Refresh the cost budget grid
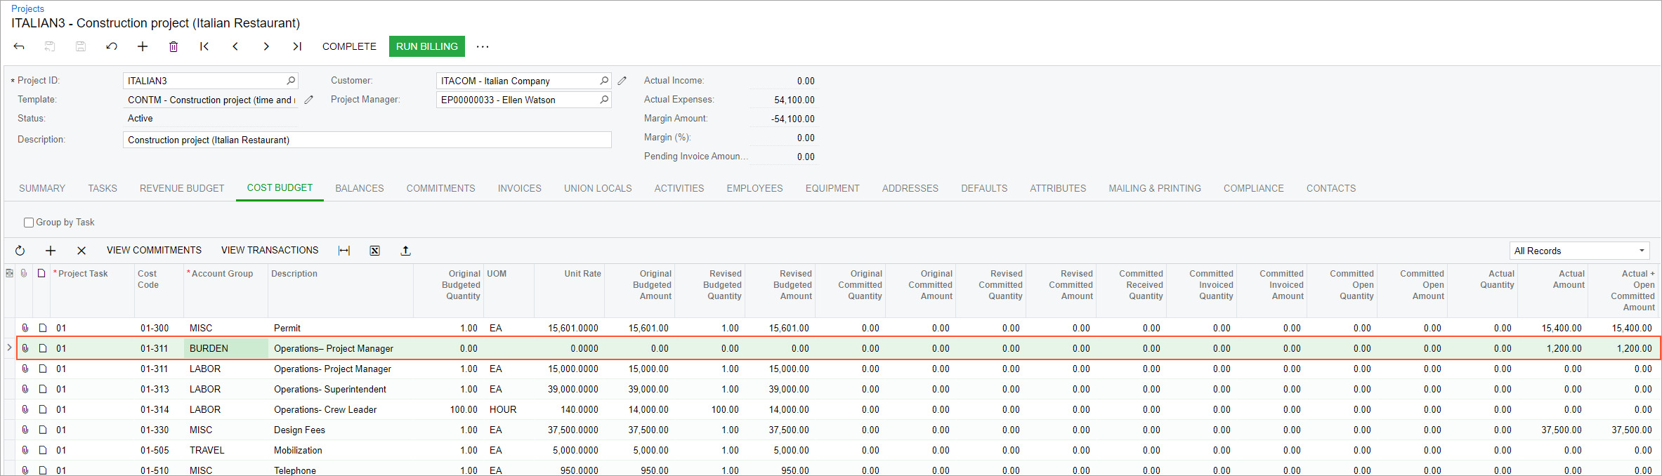The height and width of the screenshot is (476, 1662). tap(20, 251)
